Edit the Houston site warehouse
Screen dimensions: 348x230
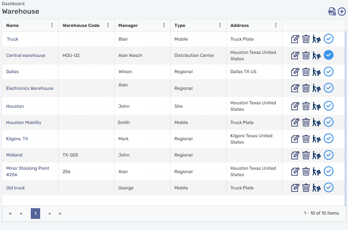[295, 106]
